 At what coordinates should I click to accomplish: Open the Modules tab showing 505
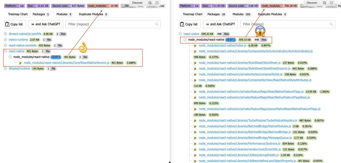[241, 14]
